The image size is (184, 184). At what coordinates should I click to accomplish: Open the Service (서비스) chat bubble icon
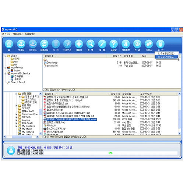click(149, 44)
